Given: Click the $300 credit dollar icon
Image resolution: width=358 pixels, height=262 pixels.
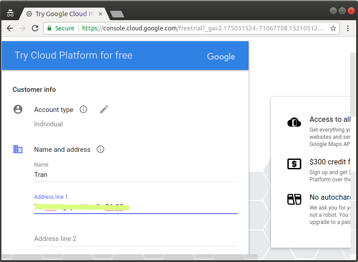Looking at the screenshot, I should click(294, 164).
